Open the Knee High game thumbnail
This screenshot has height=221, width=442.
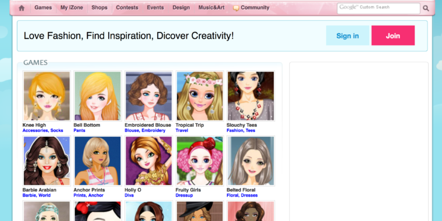[x=47, y=96]
